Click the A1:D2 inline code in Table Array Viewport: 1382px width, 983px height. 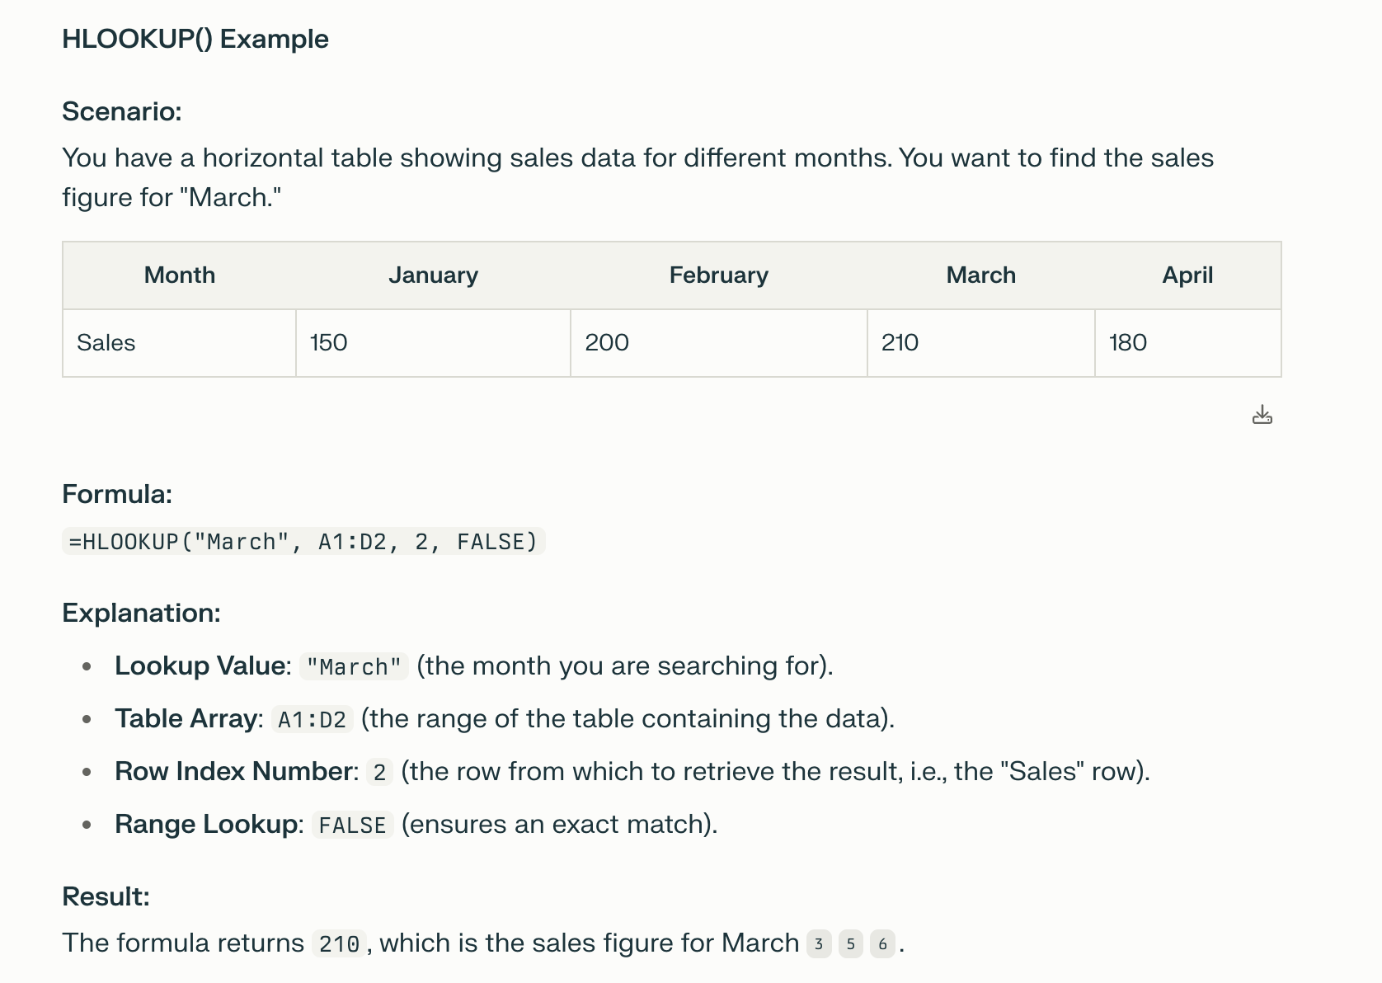pyautogui.click(x=312, y=719)
